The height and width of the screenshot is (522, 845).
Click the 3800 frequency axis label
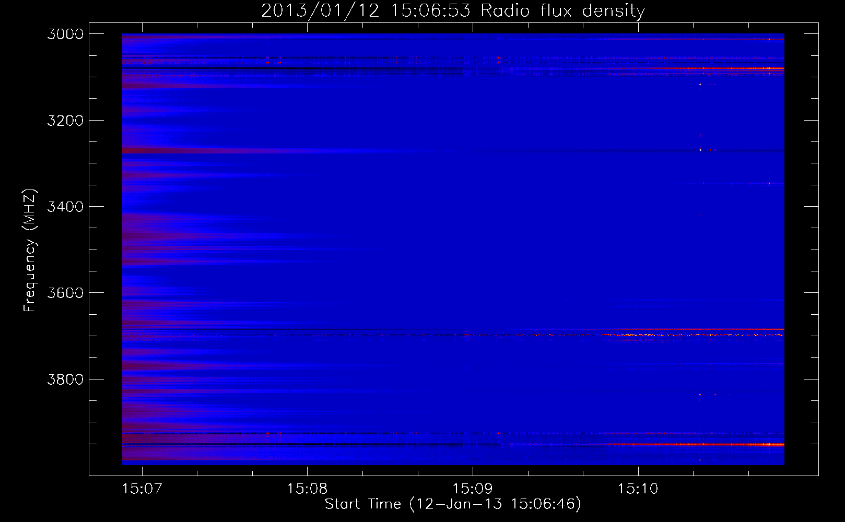[x=65, y=379]
